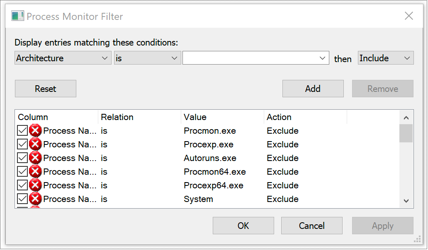
Task: Click red exclude icon in Procmon64.exe row
Action: click(x=35, y=172)
